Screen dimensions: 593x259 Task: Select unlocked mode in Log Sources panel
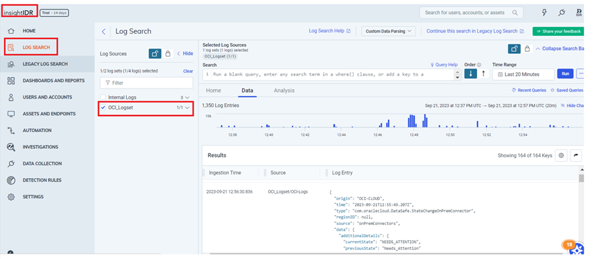point(155,54)
